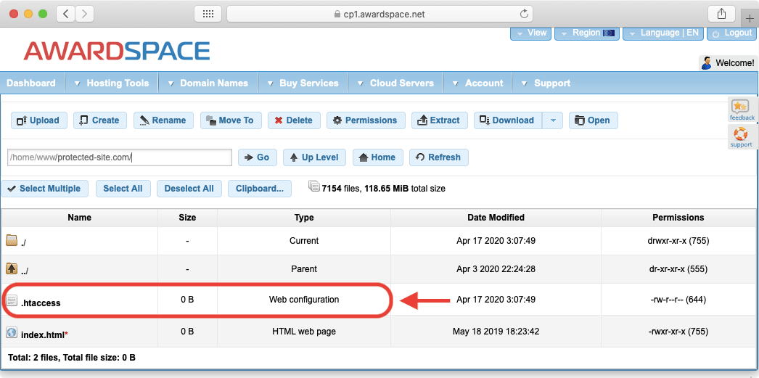This screenshot has height=378, width=759.
Task: Click the Move To button
Action: [231, 120]
